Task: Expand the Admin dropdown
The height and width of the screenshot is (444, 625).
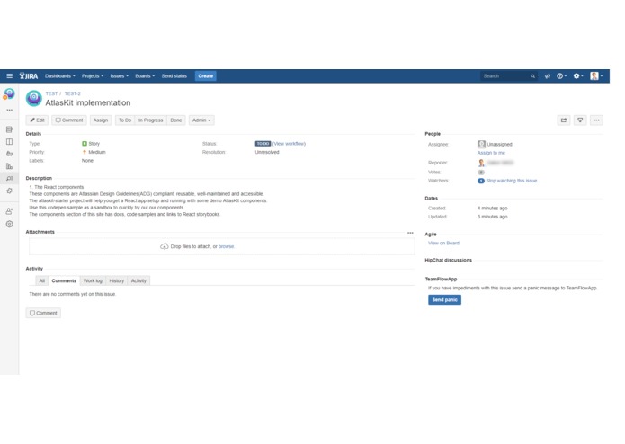Action: 201,120
